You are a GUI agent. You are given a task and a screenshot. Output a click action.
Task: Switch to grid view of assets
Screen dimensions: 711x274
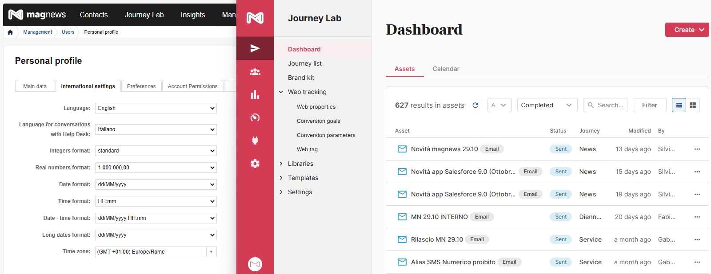tap(693, 105)
